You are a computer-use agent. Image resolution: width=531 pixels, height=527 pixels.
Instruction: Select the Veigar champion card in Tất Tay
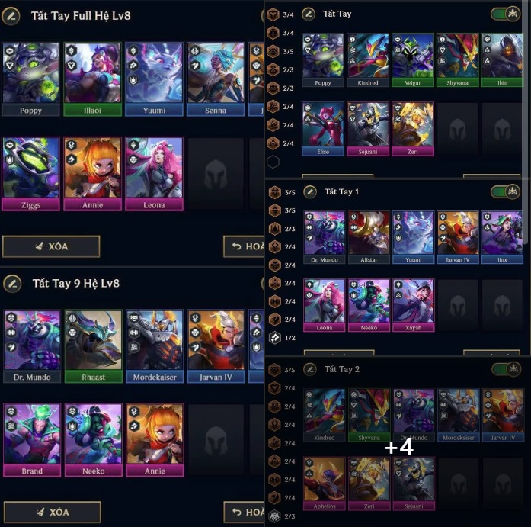point(413,60)
